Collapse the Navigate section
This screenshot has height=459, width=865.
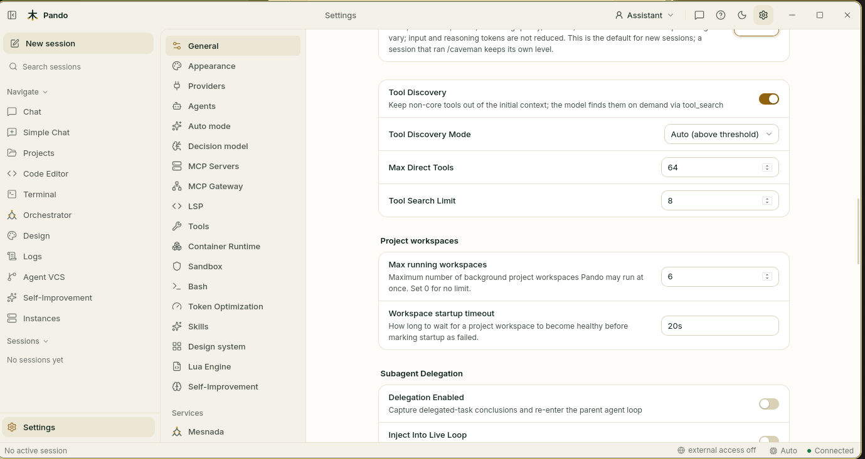coord(28,91)
